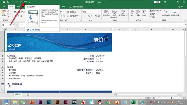Click the 100% zoom level
Viewport: 187px width, 105px height.
click(x=184, y=98)
